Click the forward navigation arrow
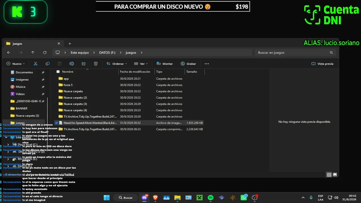Image resolution: width=361 pixels, height=203 pixels. click(x=21, y=52)
